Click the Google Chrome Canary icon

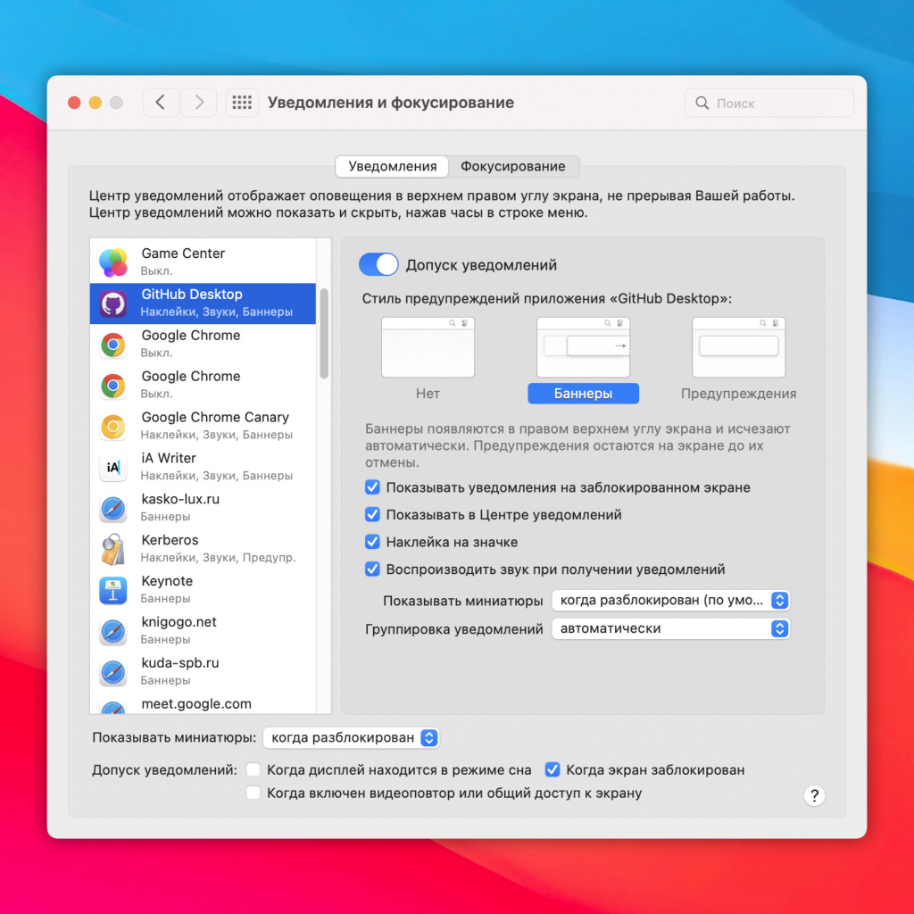[x=113, y=427]
